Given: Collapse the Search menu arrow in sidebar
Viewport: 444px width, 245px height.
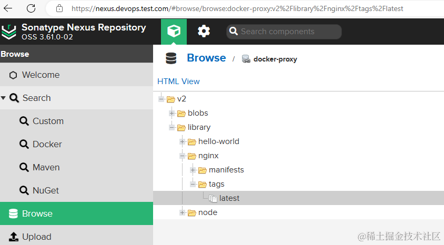Looking at the screenshot, I should tap(3, 98).
